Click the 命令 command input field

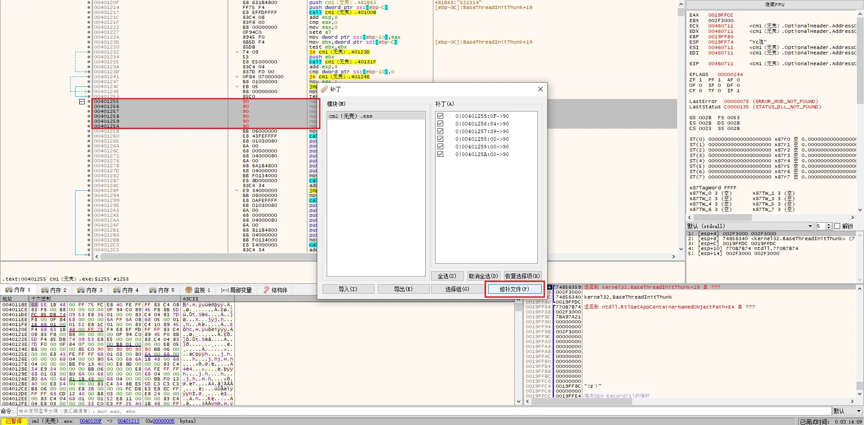click(424, 411)
